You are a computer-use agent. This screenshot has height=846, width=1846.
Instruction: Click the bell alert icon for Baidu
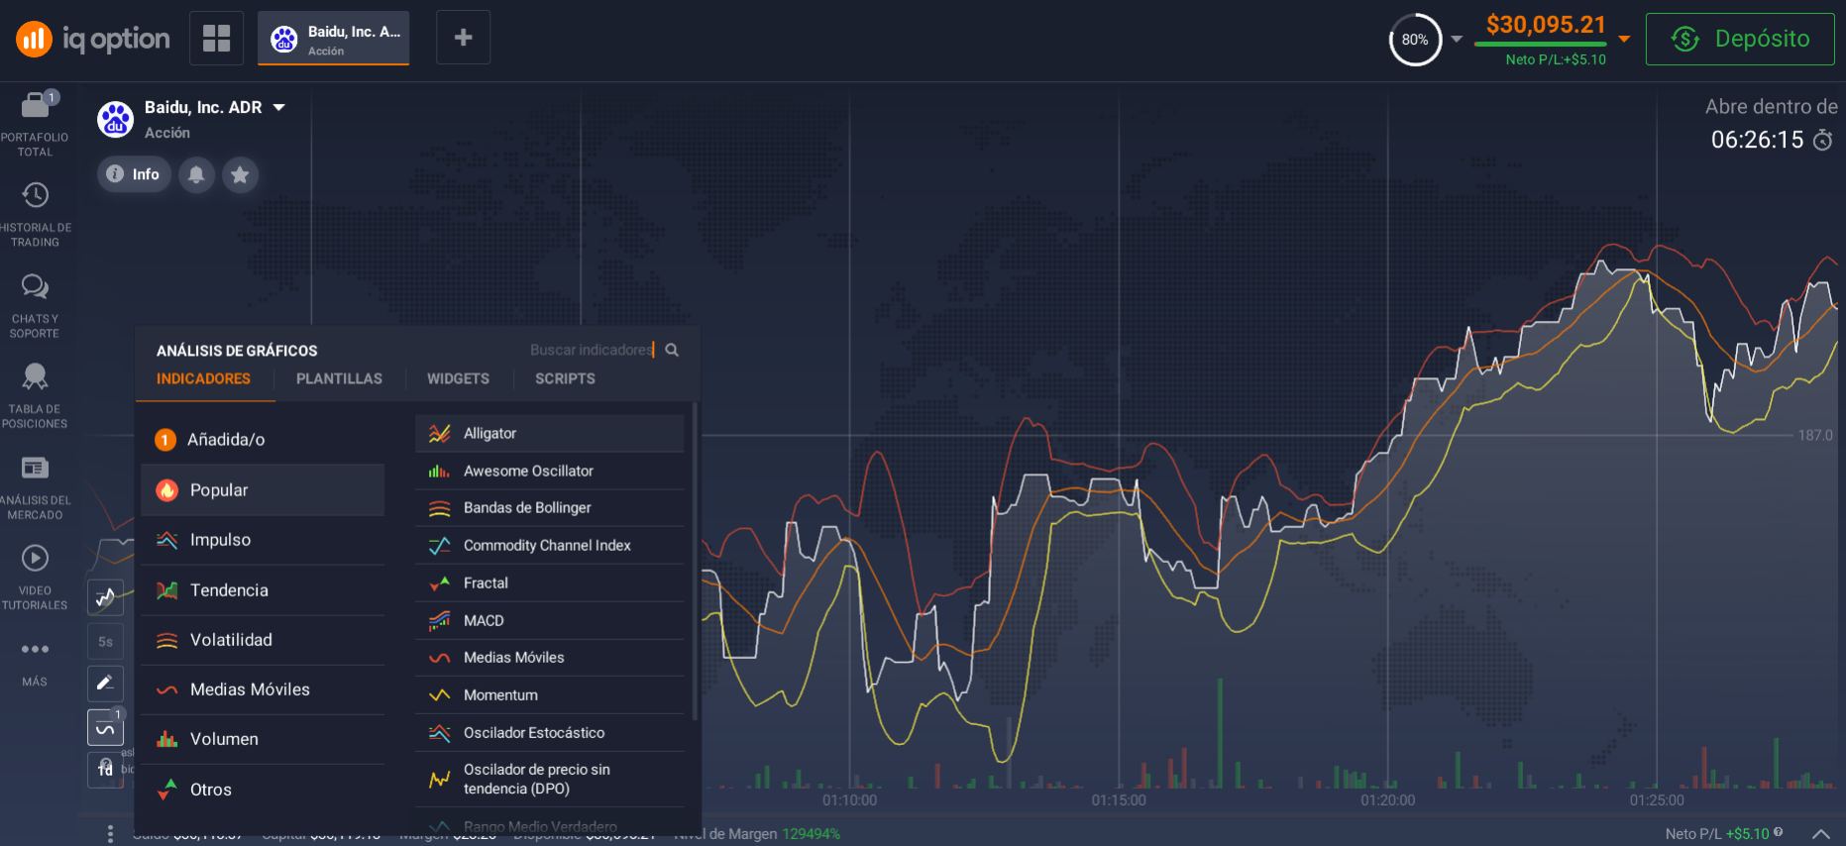tap(196, 174)
